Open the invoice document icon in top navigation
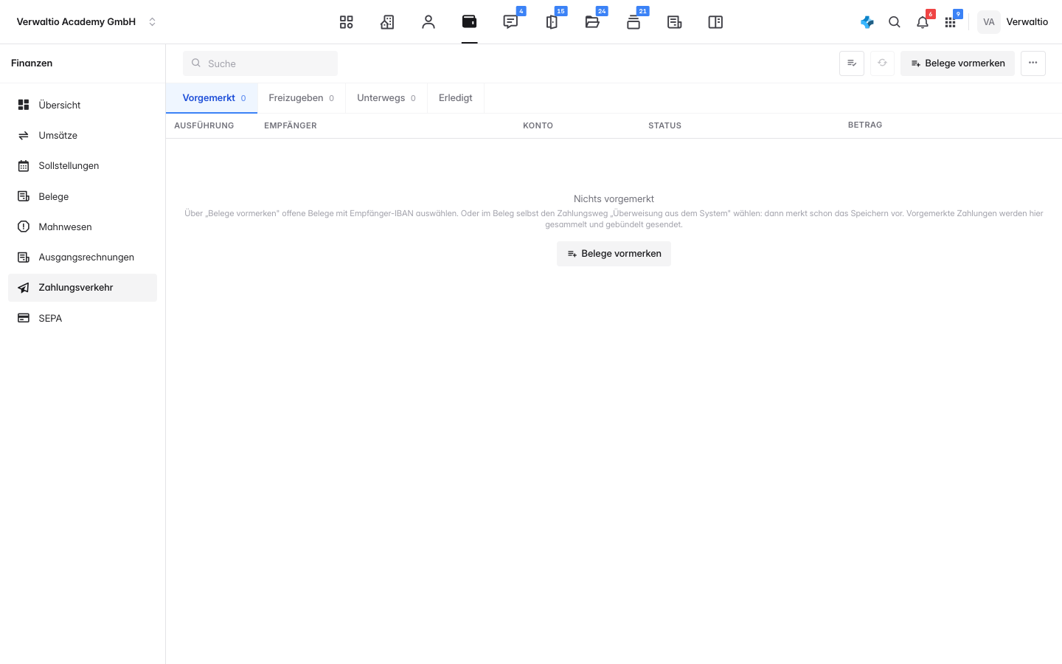Viewport: 1062px width, 664px height. tap(674, 22)
